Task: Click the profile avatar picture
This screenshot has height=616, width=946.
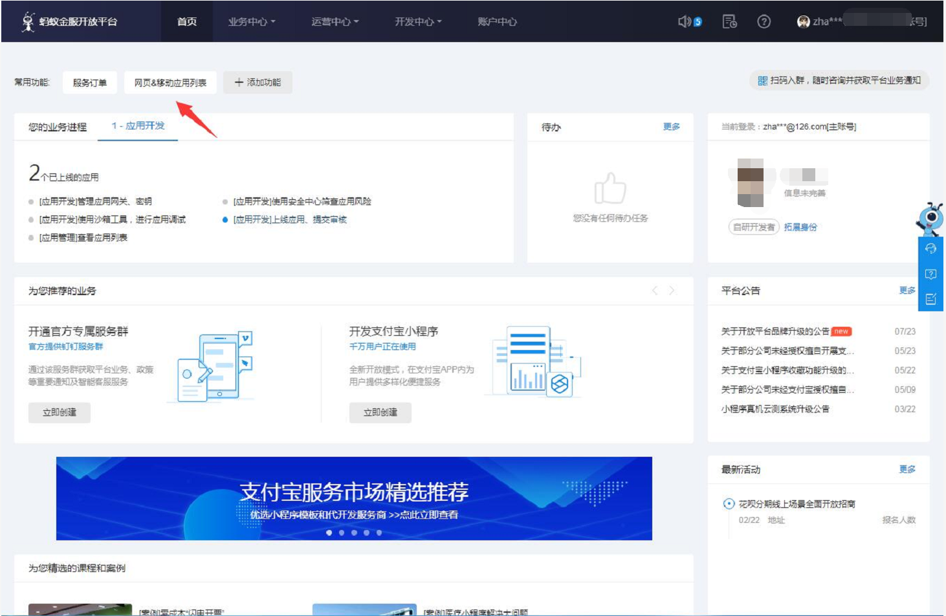Action: click(751, 182)
